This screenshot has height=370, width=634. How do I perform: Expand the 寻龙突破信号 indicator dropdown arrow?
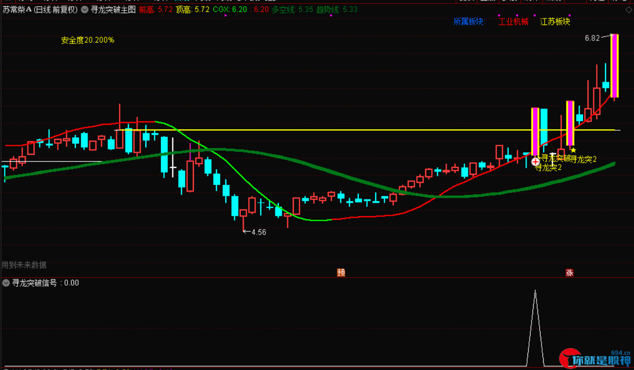(x=6, y=283)
